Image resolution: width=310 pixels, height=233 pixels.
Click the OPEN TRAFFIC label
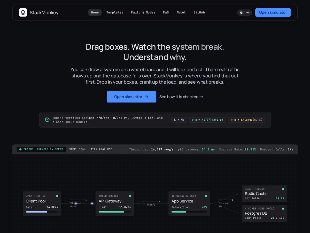click(x=36, y=196)
